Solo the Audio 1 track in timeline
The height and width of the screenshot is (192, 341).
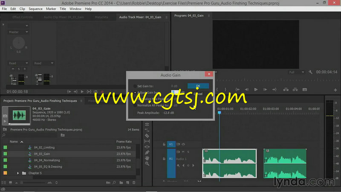click(188, 152)
